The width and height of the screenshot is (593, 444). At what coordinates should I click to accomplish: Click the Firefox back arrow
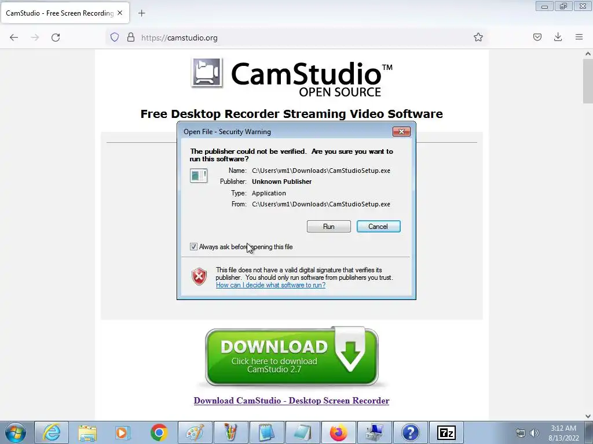[x=14, y=38]
